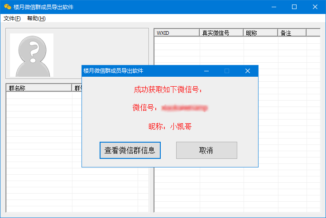The image size is (326, 218).
Task: Close the main application window
Action: pyautogui.click(x=315, y=7)
